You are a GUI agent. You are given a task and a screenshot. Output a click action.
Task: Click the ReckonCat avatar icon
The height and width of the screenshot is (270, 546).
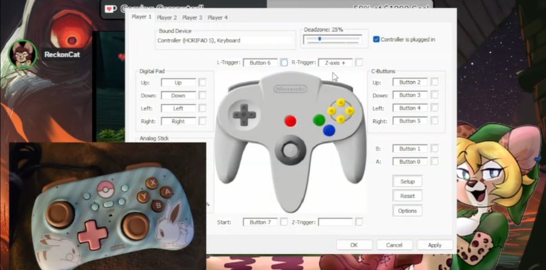(x=23, y=54)
